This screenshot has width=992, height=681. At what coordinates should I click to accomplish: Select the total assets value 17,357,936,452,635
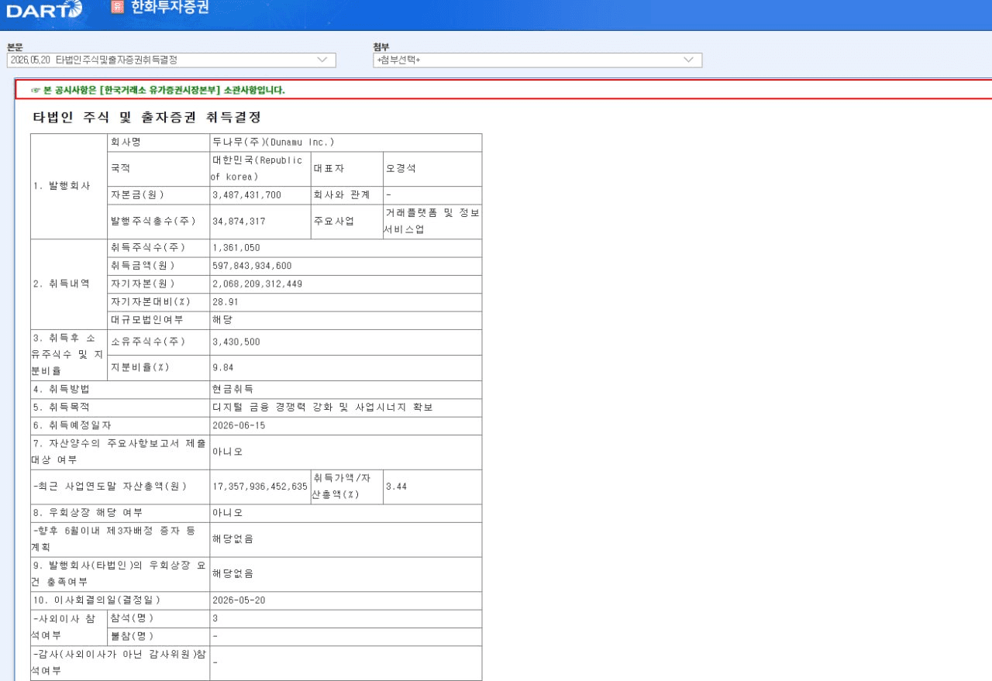click(x=260, y=487)
